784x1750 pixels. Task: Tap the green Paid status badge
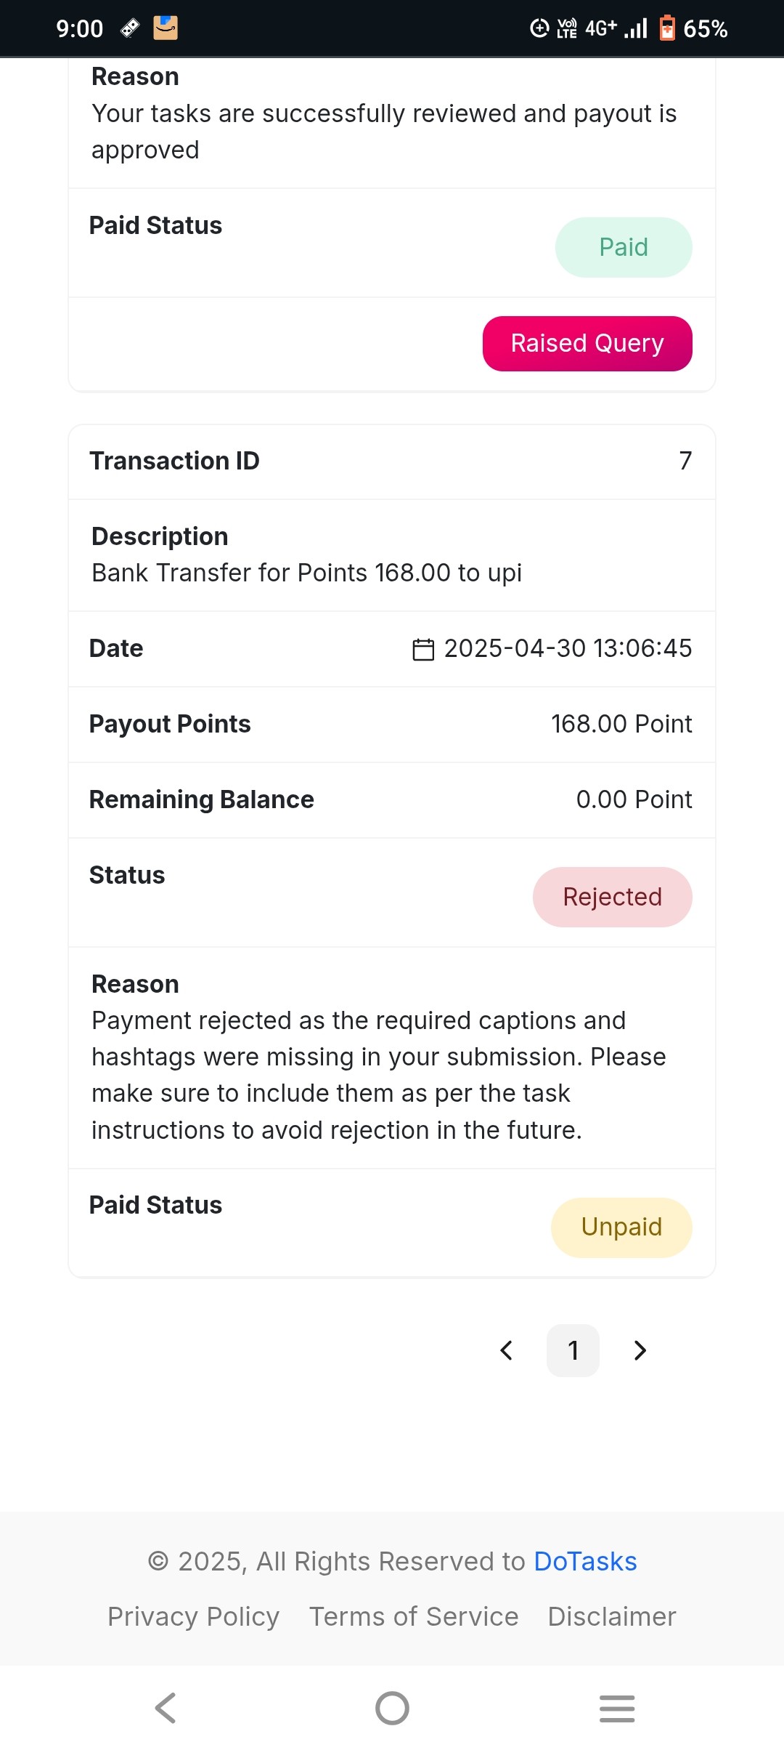[624, 247]
